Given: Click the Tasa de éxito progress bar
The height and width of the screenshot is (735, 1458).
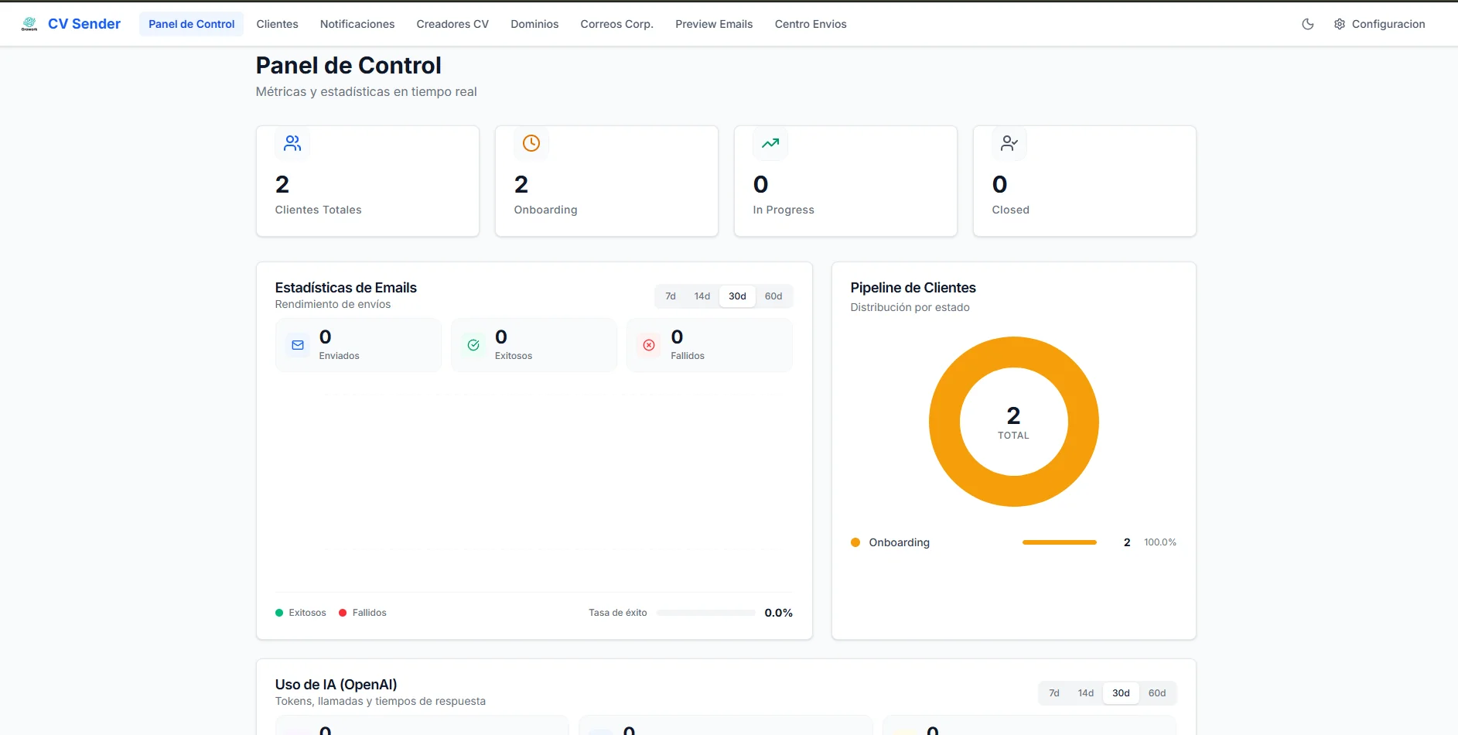Looking at the screenshot, I should [x=705, y=613].
